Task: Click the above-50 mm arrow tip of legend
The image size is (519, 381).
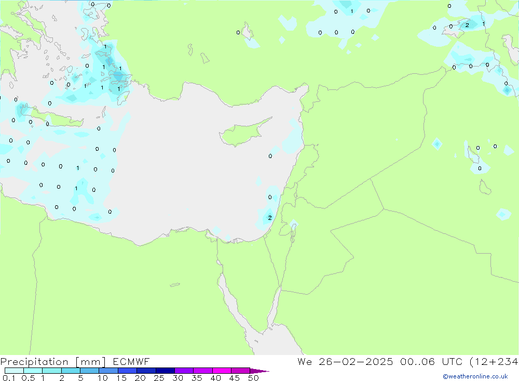Action: pyautogui.click(x=260, y=371)
